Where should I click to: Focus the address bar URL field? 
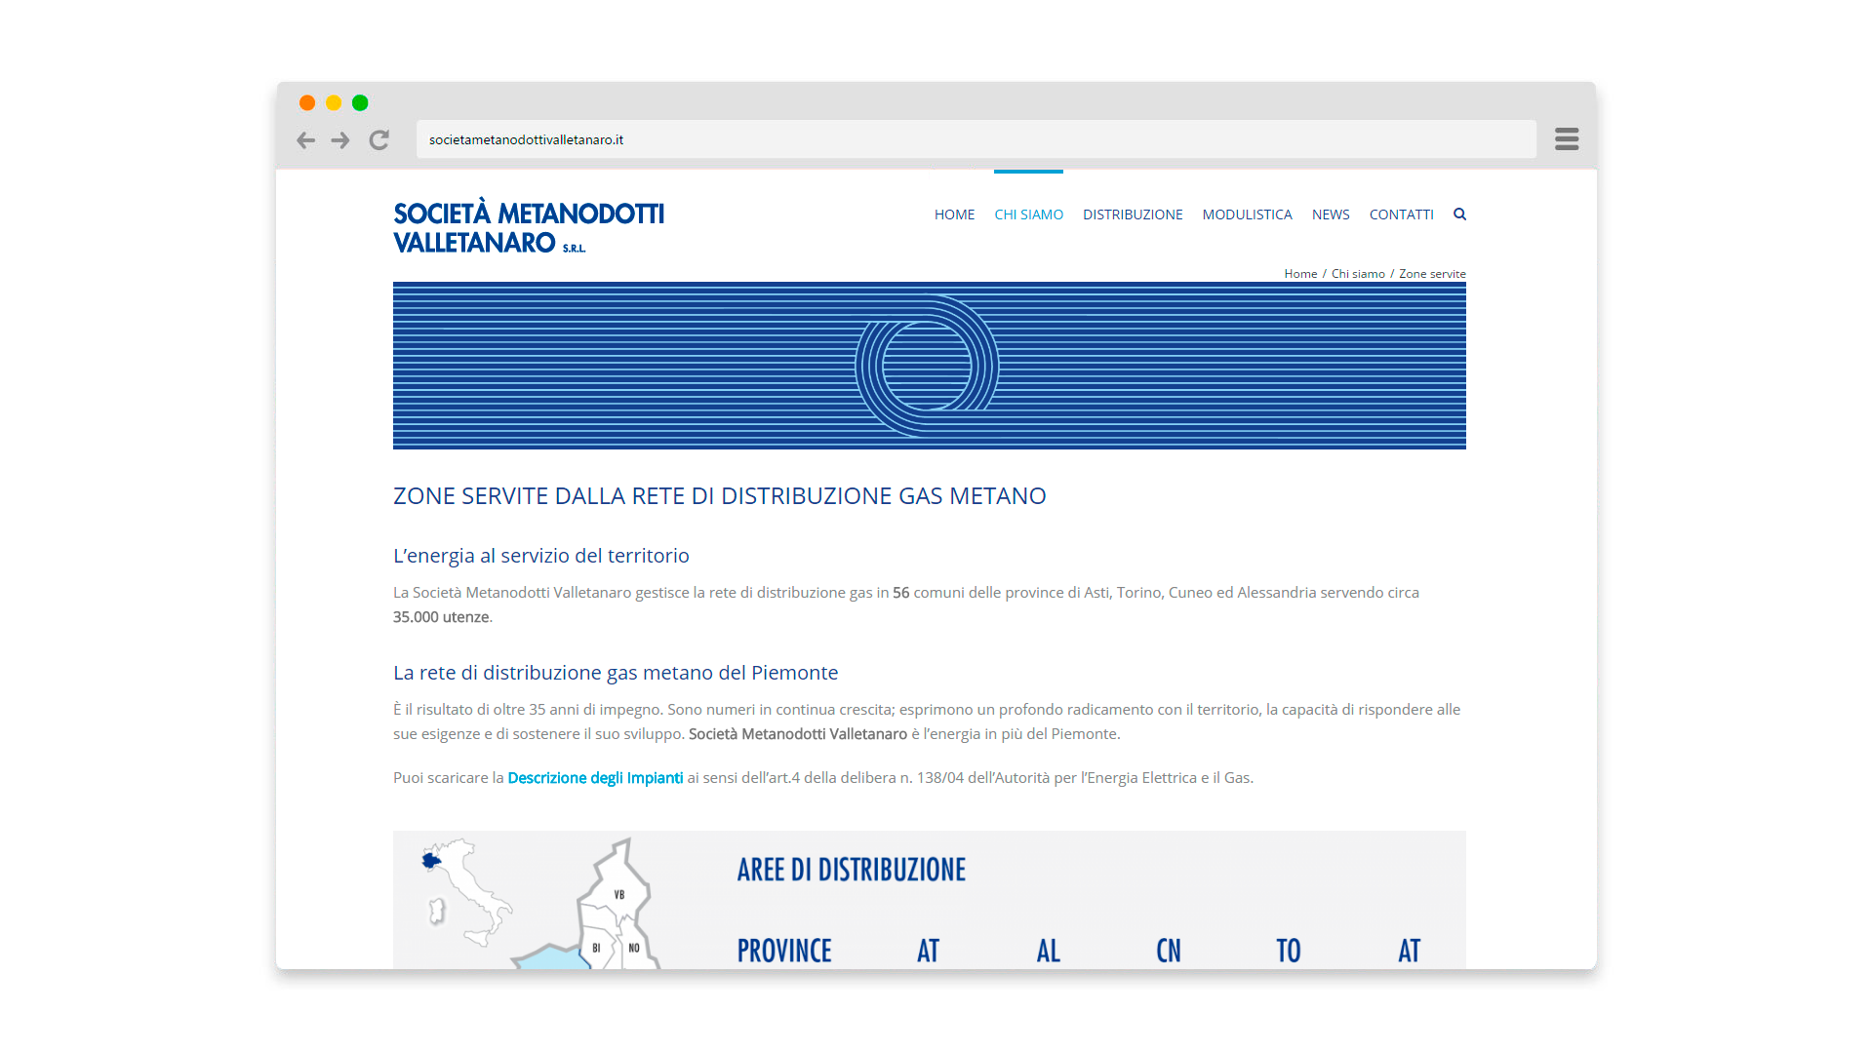click(976, 139)
